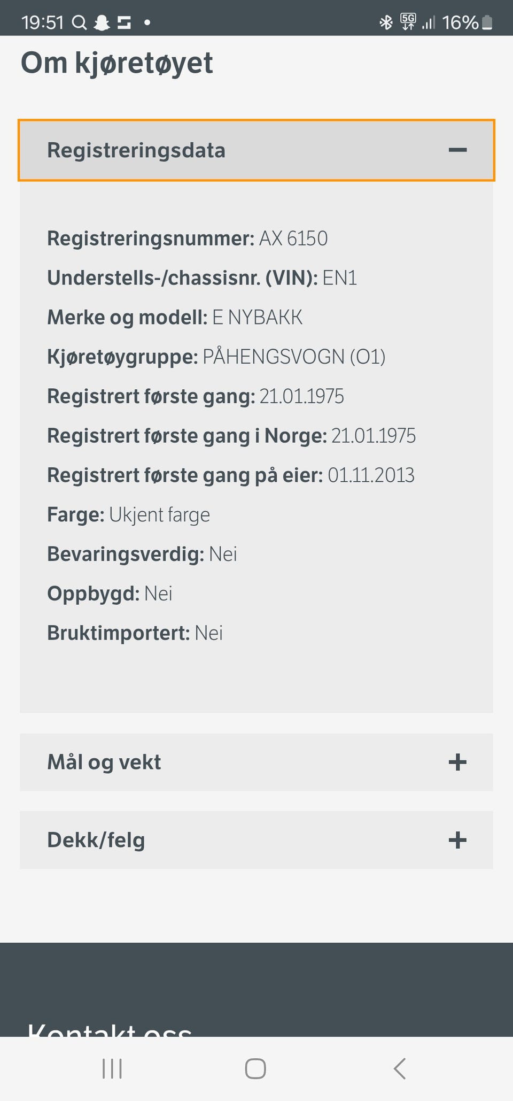Tap the plus icon beside Mål og vekt
Screen dimensions: 513x1101
[x=457, y=762]
